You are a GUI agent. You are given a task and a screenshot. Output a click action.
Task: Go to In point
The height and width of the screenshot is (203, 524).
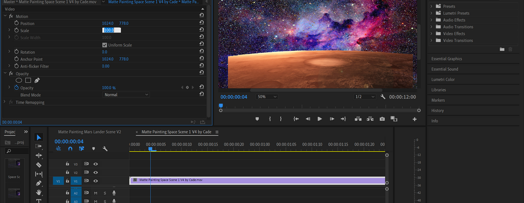296,119
